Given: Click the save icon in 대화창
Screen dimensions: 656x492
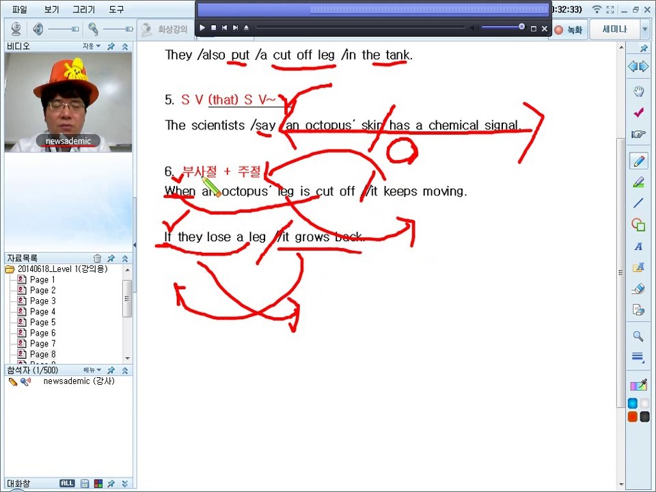Looking at the screenshot, I should 85,484.
